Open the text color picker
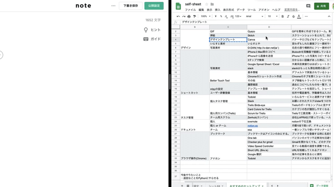Screen dimensions: 334x187 click(x=299, y=16)
